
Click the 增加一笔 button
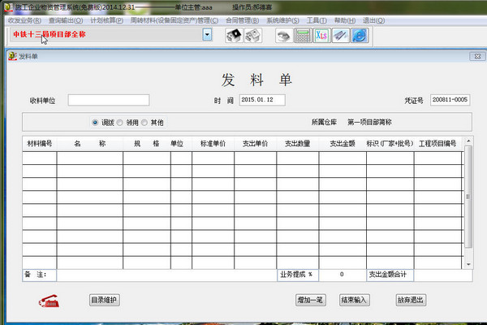(x=310, y=300)
